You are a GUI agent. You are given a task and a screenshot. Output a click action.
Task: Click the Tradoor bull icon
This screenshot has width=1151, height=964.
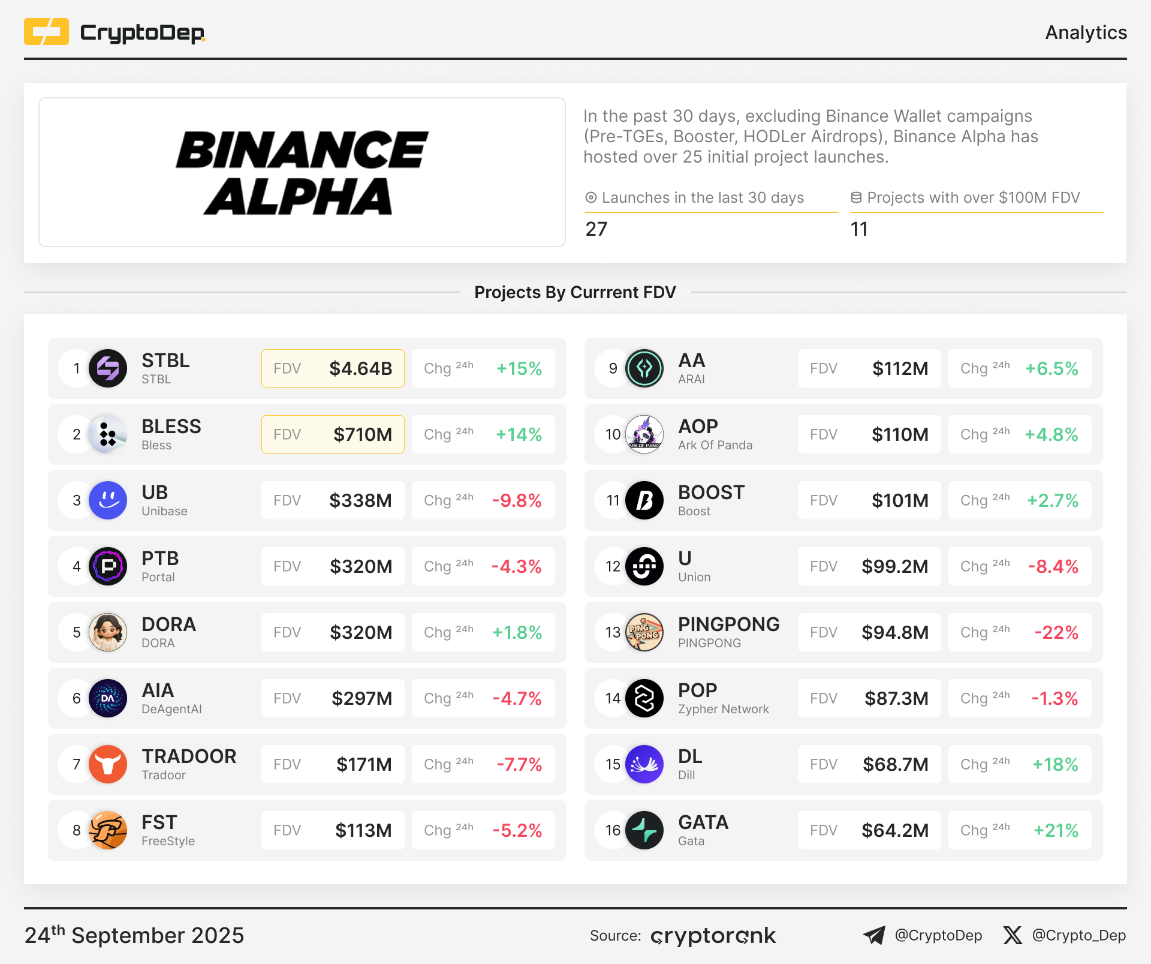tap(108, 764)
